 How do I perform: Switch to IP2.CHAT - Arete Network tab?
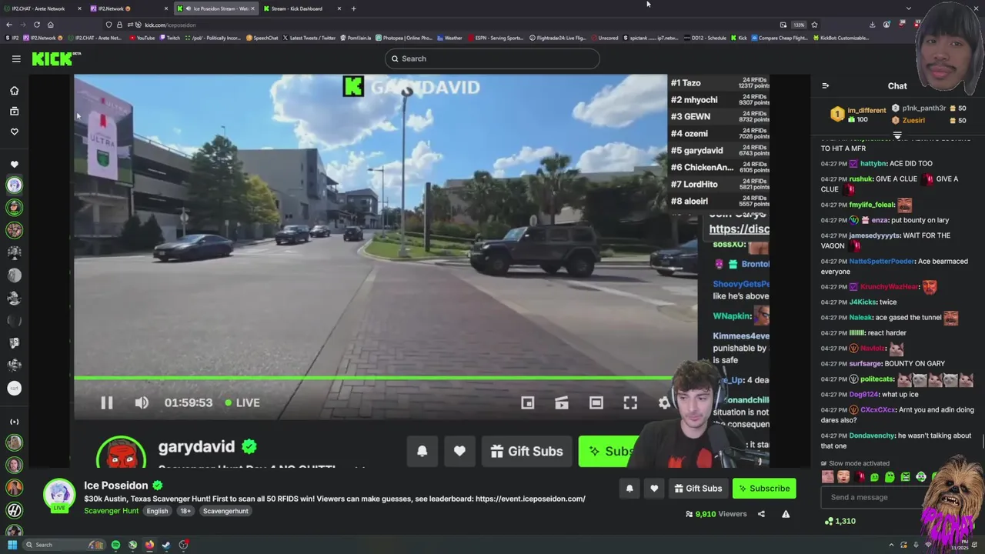(38, 8)
